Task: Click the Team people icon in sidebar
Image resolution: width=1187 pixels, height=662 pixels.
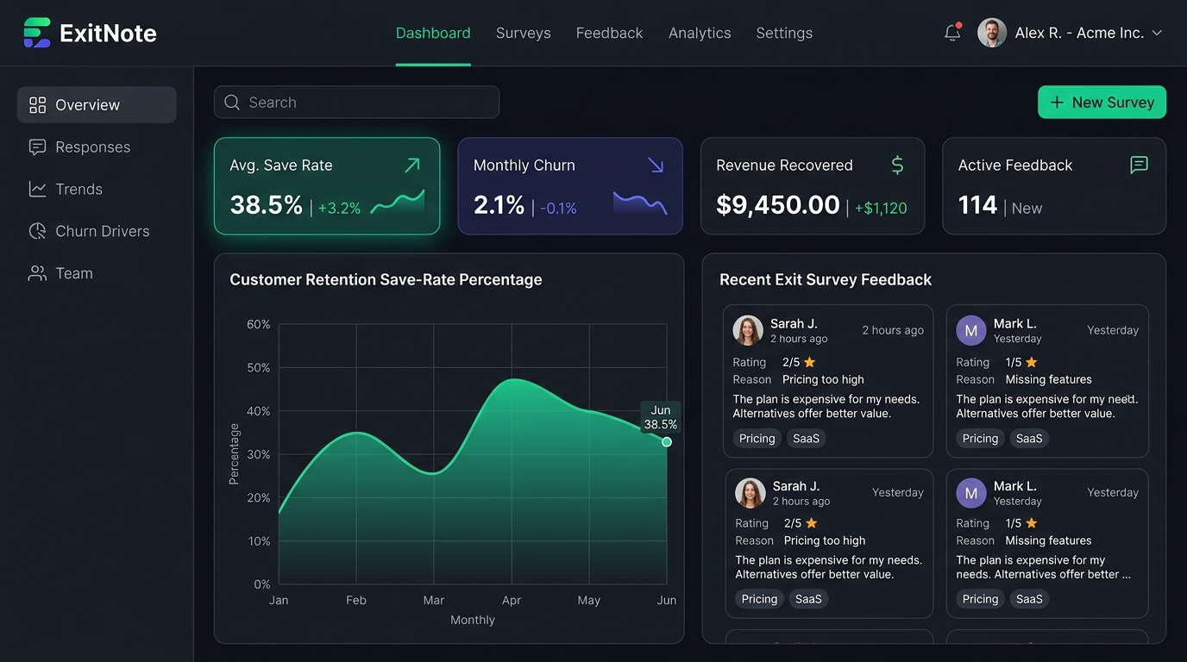Action: [x=37, y=273]
